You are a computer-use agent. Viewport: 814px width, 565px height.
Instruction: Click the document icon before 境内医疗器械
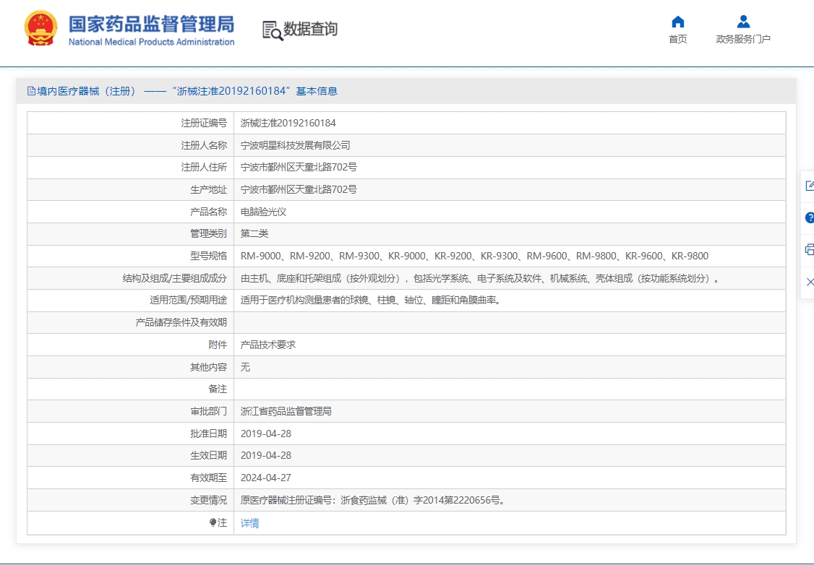click(x=31, y=91)
